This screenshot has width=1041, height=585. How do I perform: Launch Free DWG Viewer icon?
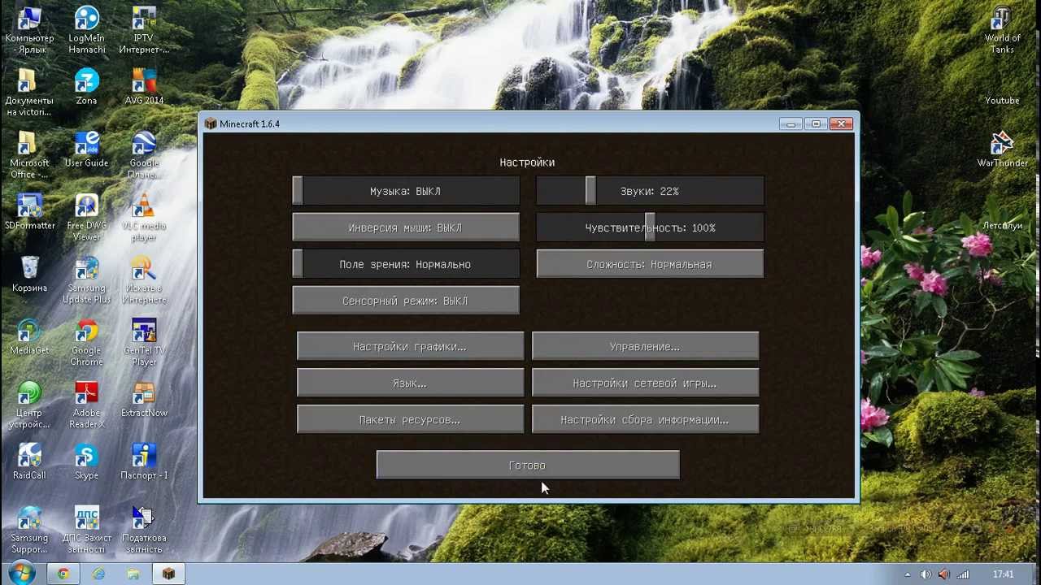[86, 218]
